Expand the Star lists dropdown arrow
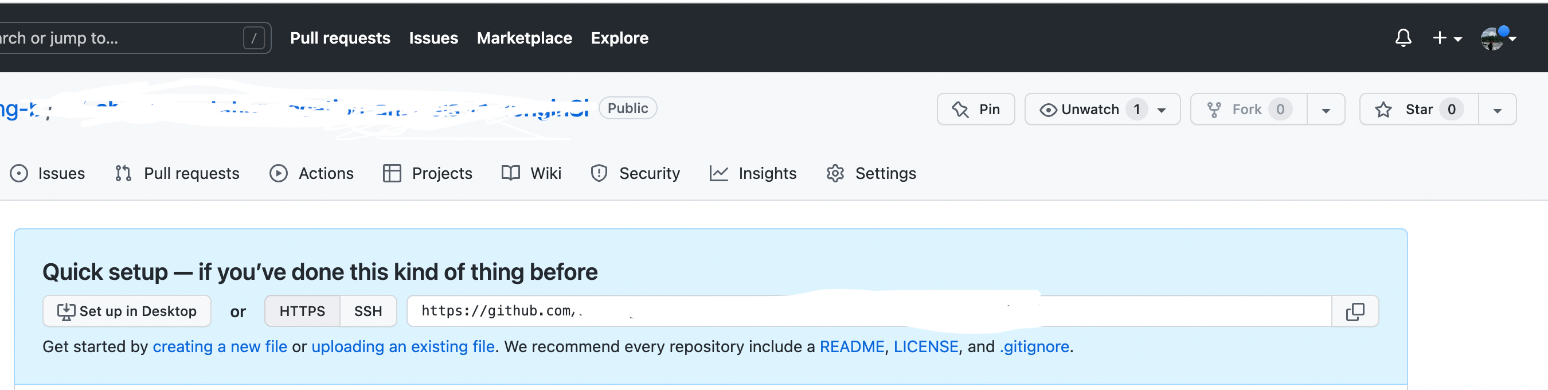1548x390 pixels. pos(1497,110)
